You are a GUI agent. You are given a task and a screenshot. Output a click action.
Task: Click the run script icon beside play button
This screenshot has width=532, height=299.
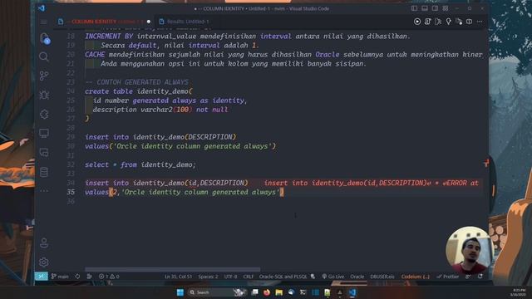pyautogui.click(x=427, y=22)
